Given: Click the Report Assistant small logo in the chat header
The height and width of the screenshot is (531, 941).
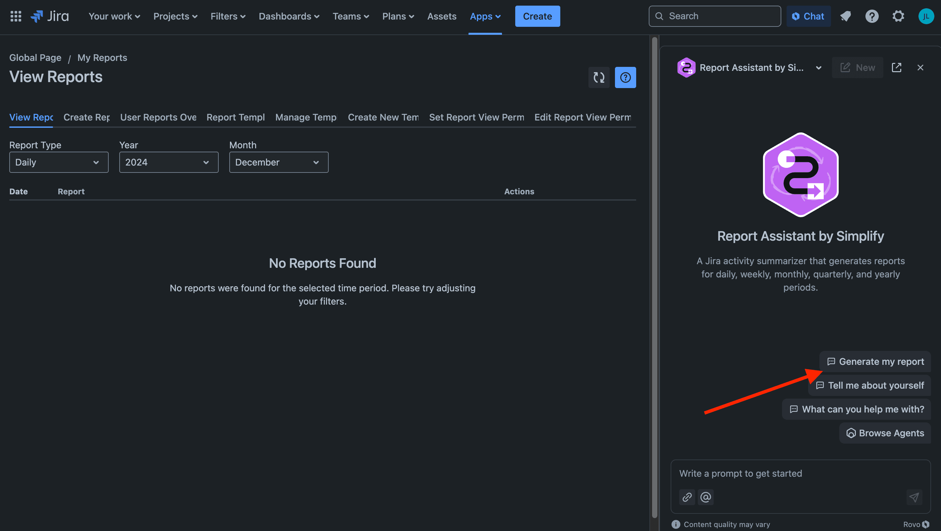Looking at the screenshot, I should [686, 68].
